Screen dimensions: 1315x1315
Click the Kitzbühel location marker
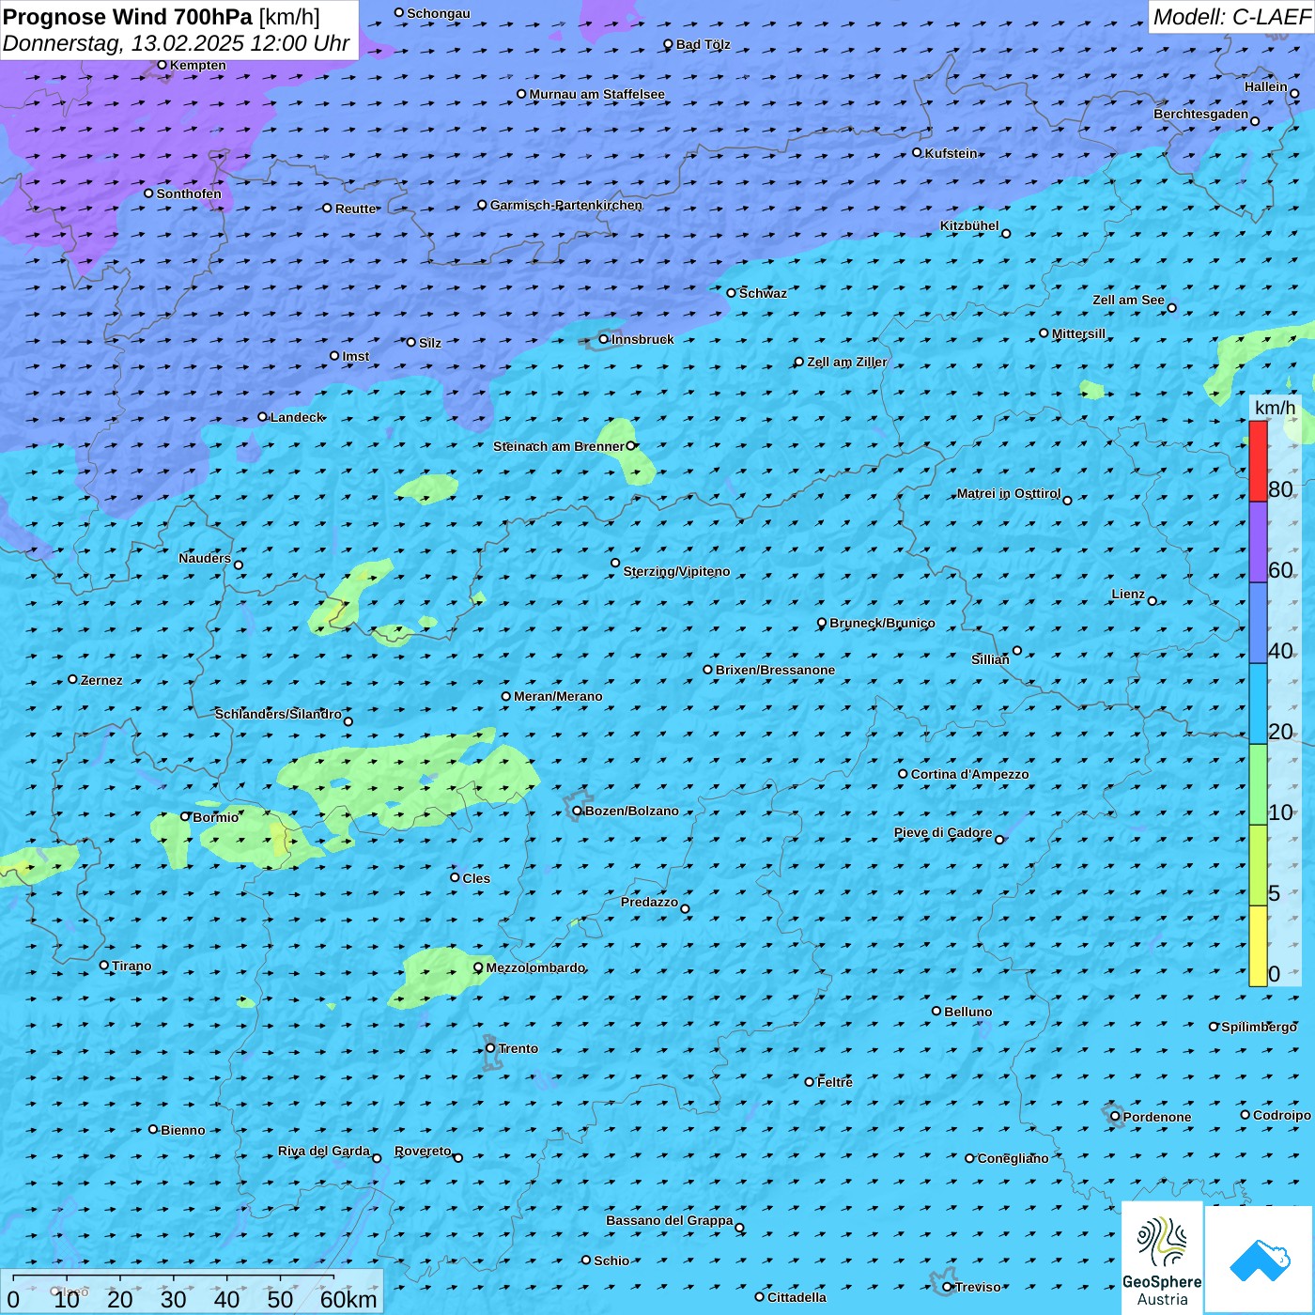click(1006, 234)
